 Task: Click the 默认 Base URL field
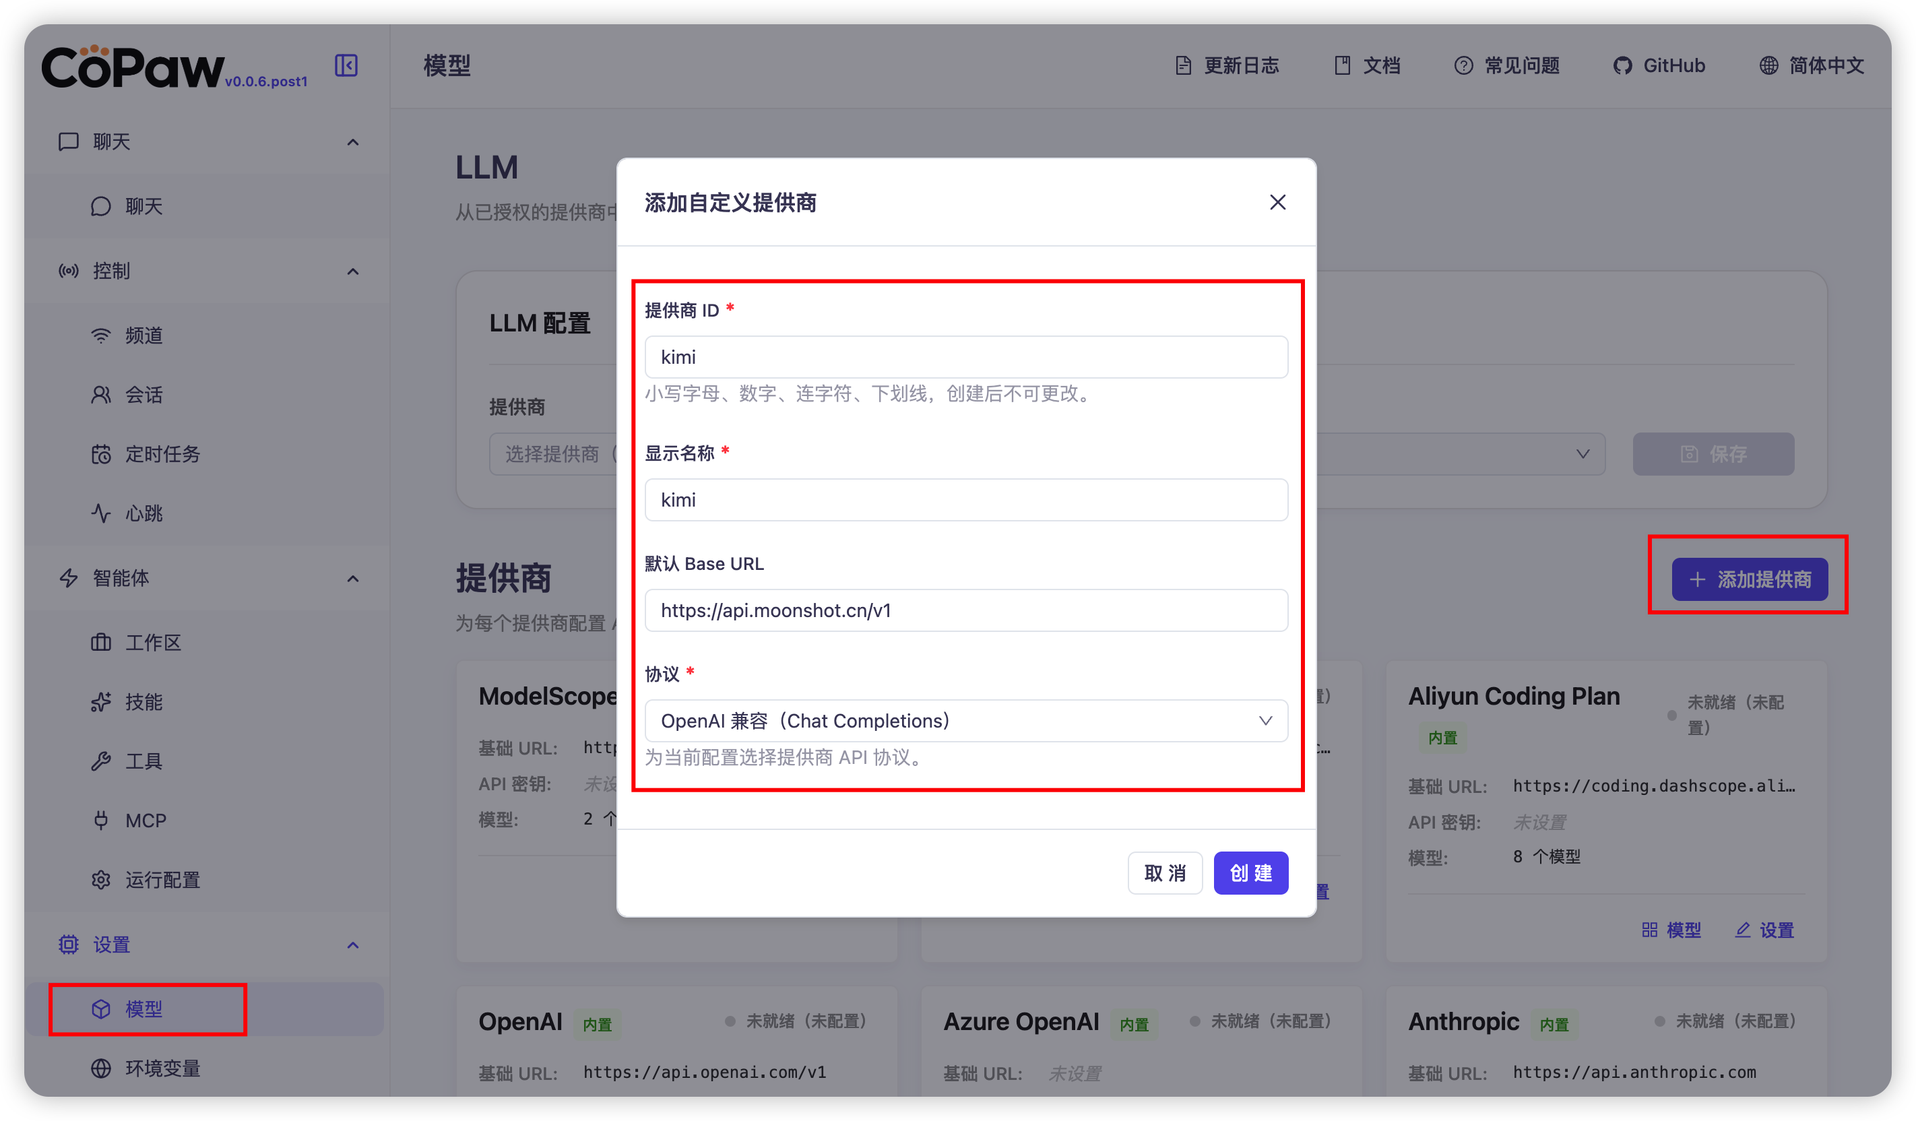point(965,610)
